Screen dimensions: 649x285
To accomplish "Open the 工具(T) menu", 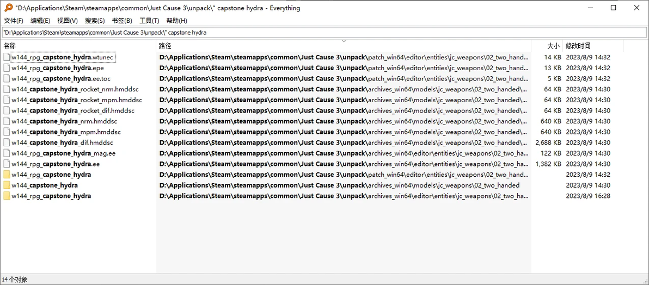I will [149, 21].
